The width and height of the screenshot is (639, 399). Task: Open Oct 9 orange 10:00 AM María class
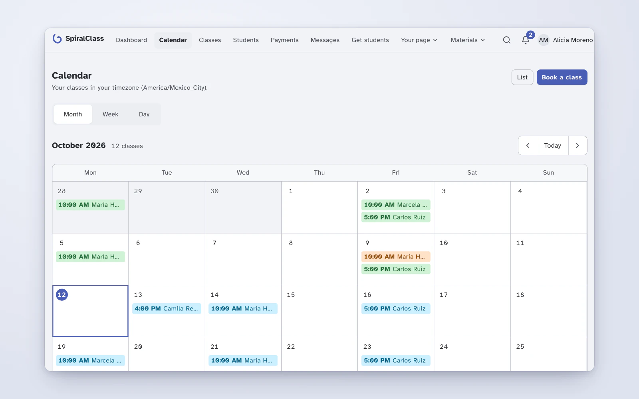396,257
